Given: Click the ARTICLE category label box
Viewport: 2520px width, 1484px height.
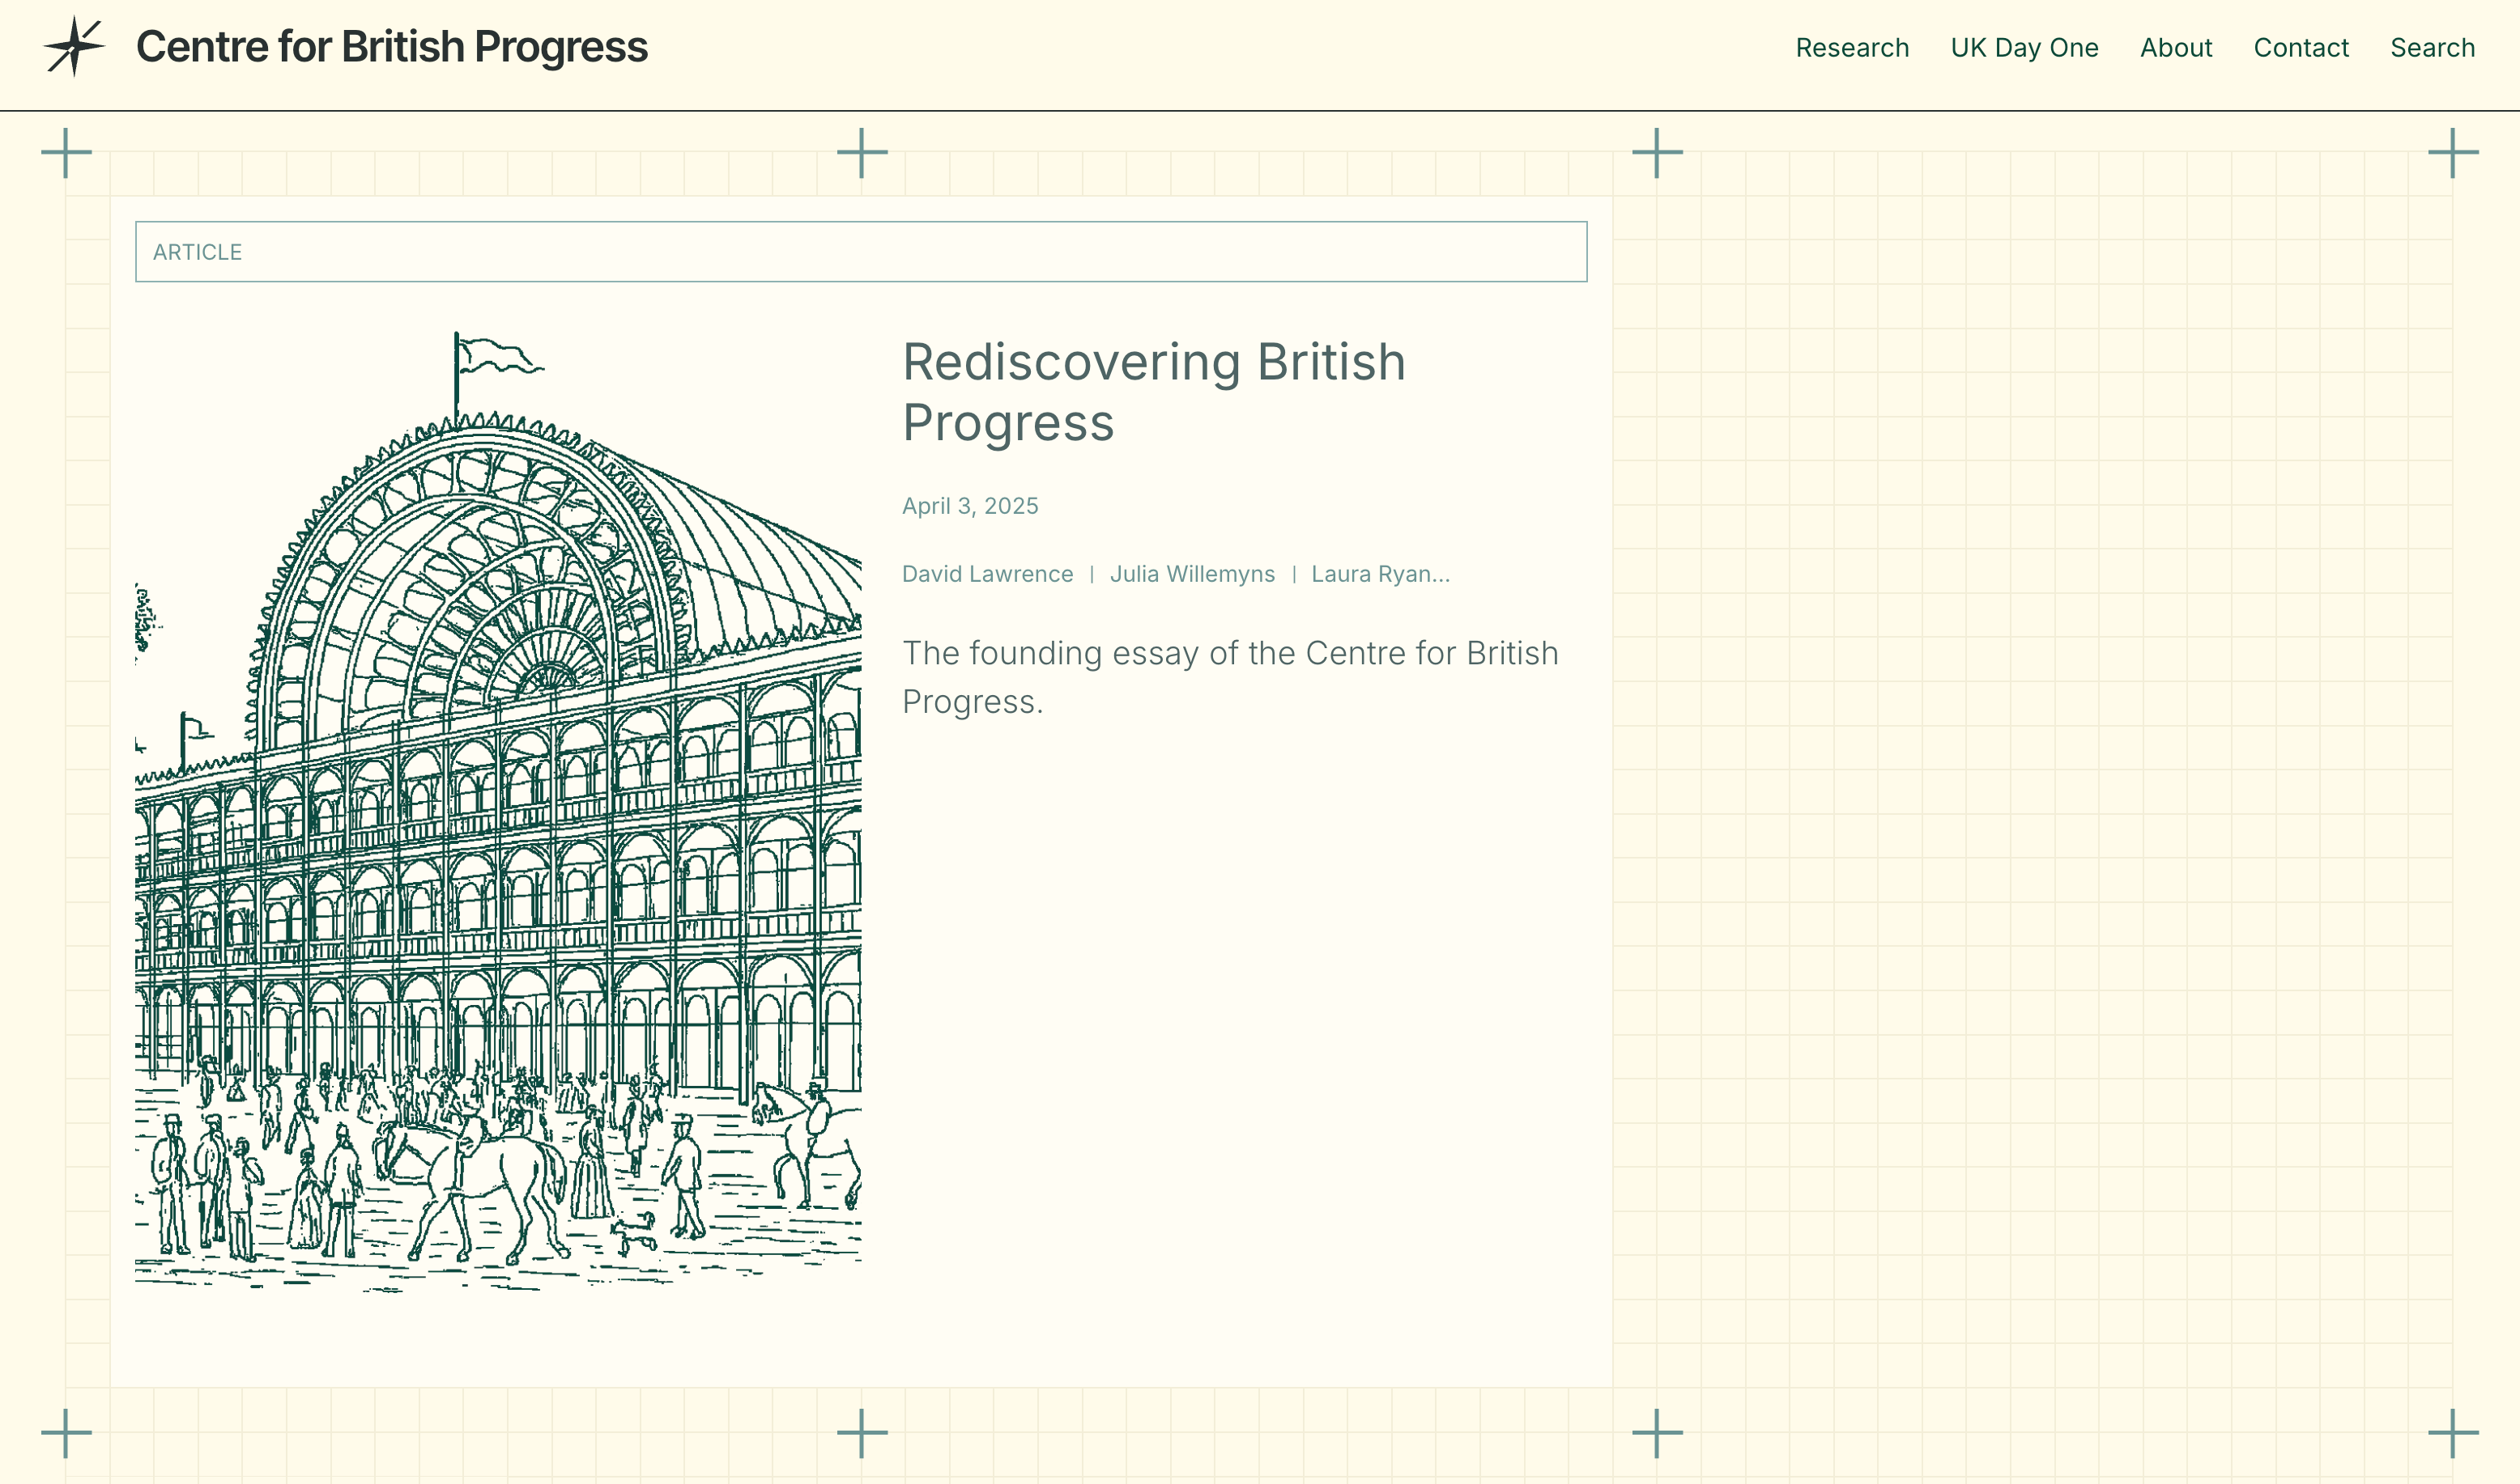Looking at the screenshot, I should [x=861, y=252].
